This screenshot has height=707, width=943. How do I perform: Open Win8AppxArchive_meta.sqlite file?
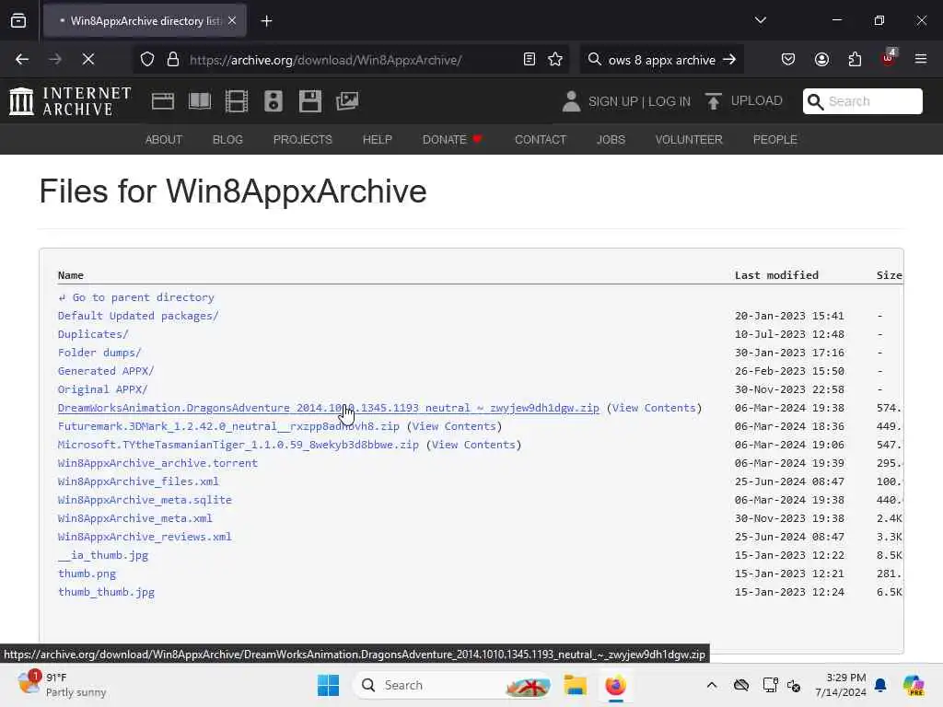tap(145, 500)
